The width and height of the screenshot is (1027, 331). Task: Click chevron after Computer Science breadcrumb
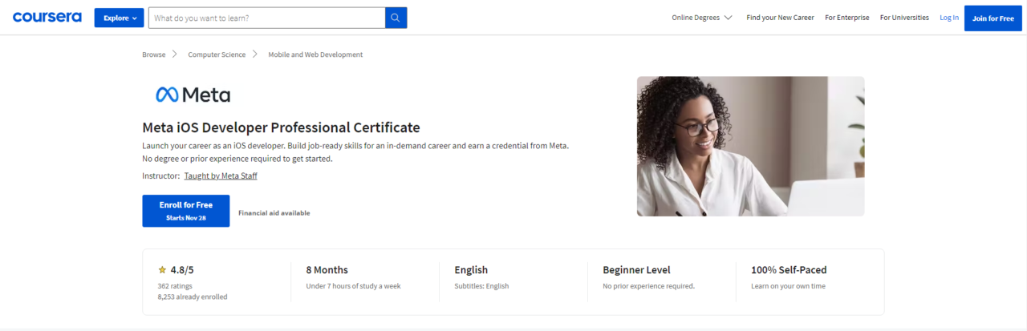click(254, 54)
